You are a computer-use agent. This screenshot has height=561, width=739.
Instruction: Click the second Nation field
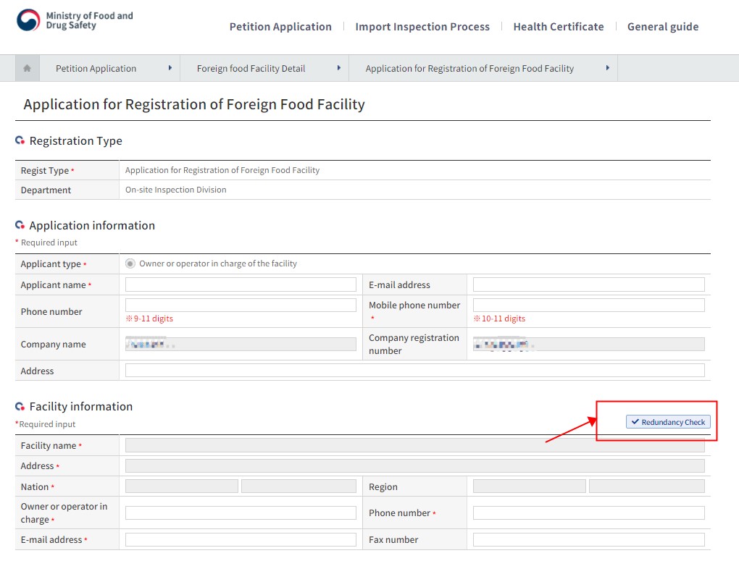[x=298, y=486]
